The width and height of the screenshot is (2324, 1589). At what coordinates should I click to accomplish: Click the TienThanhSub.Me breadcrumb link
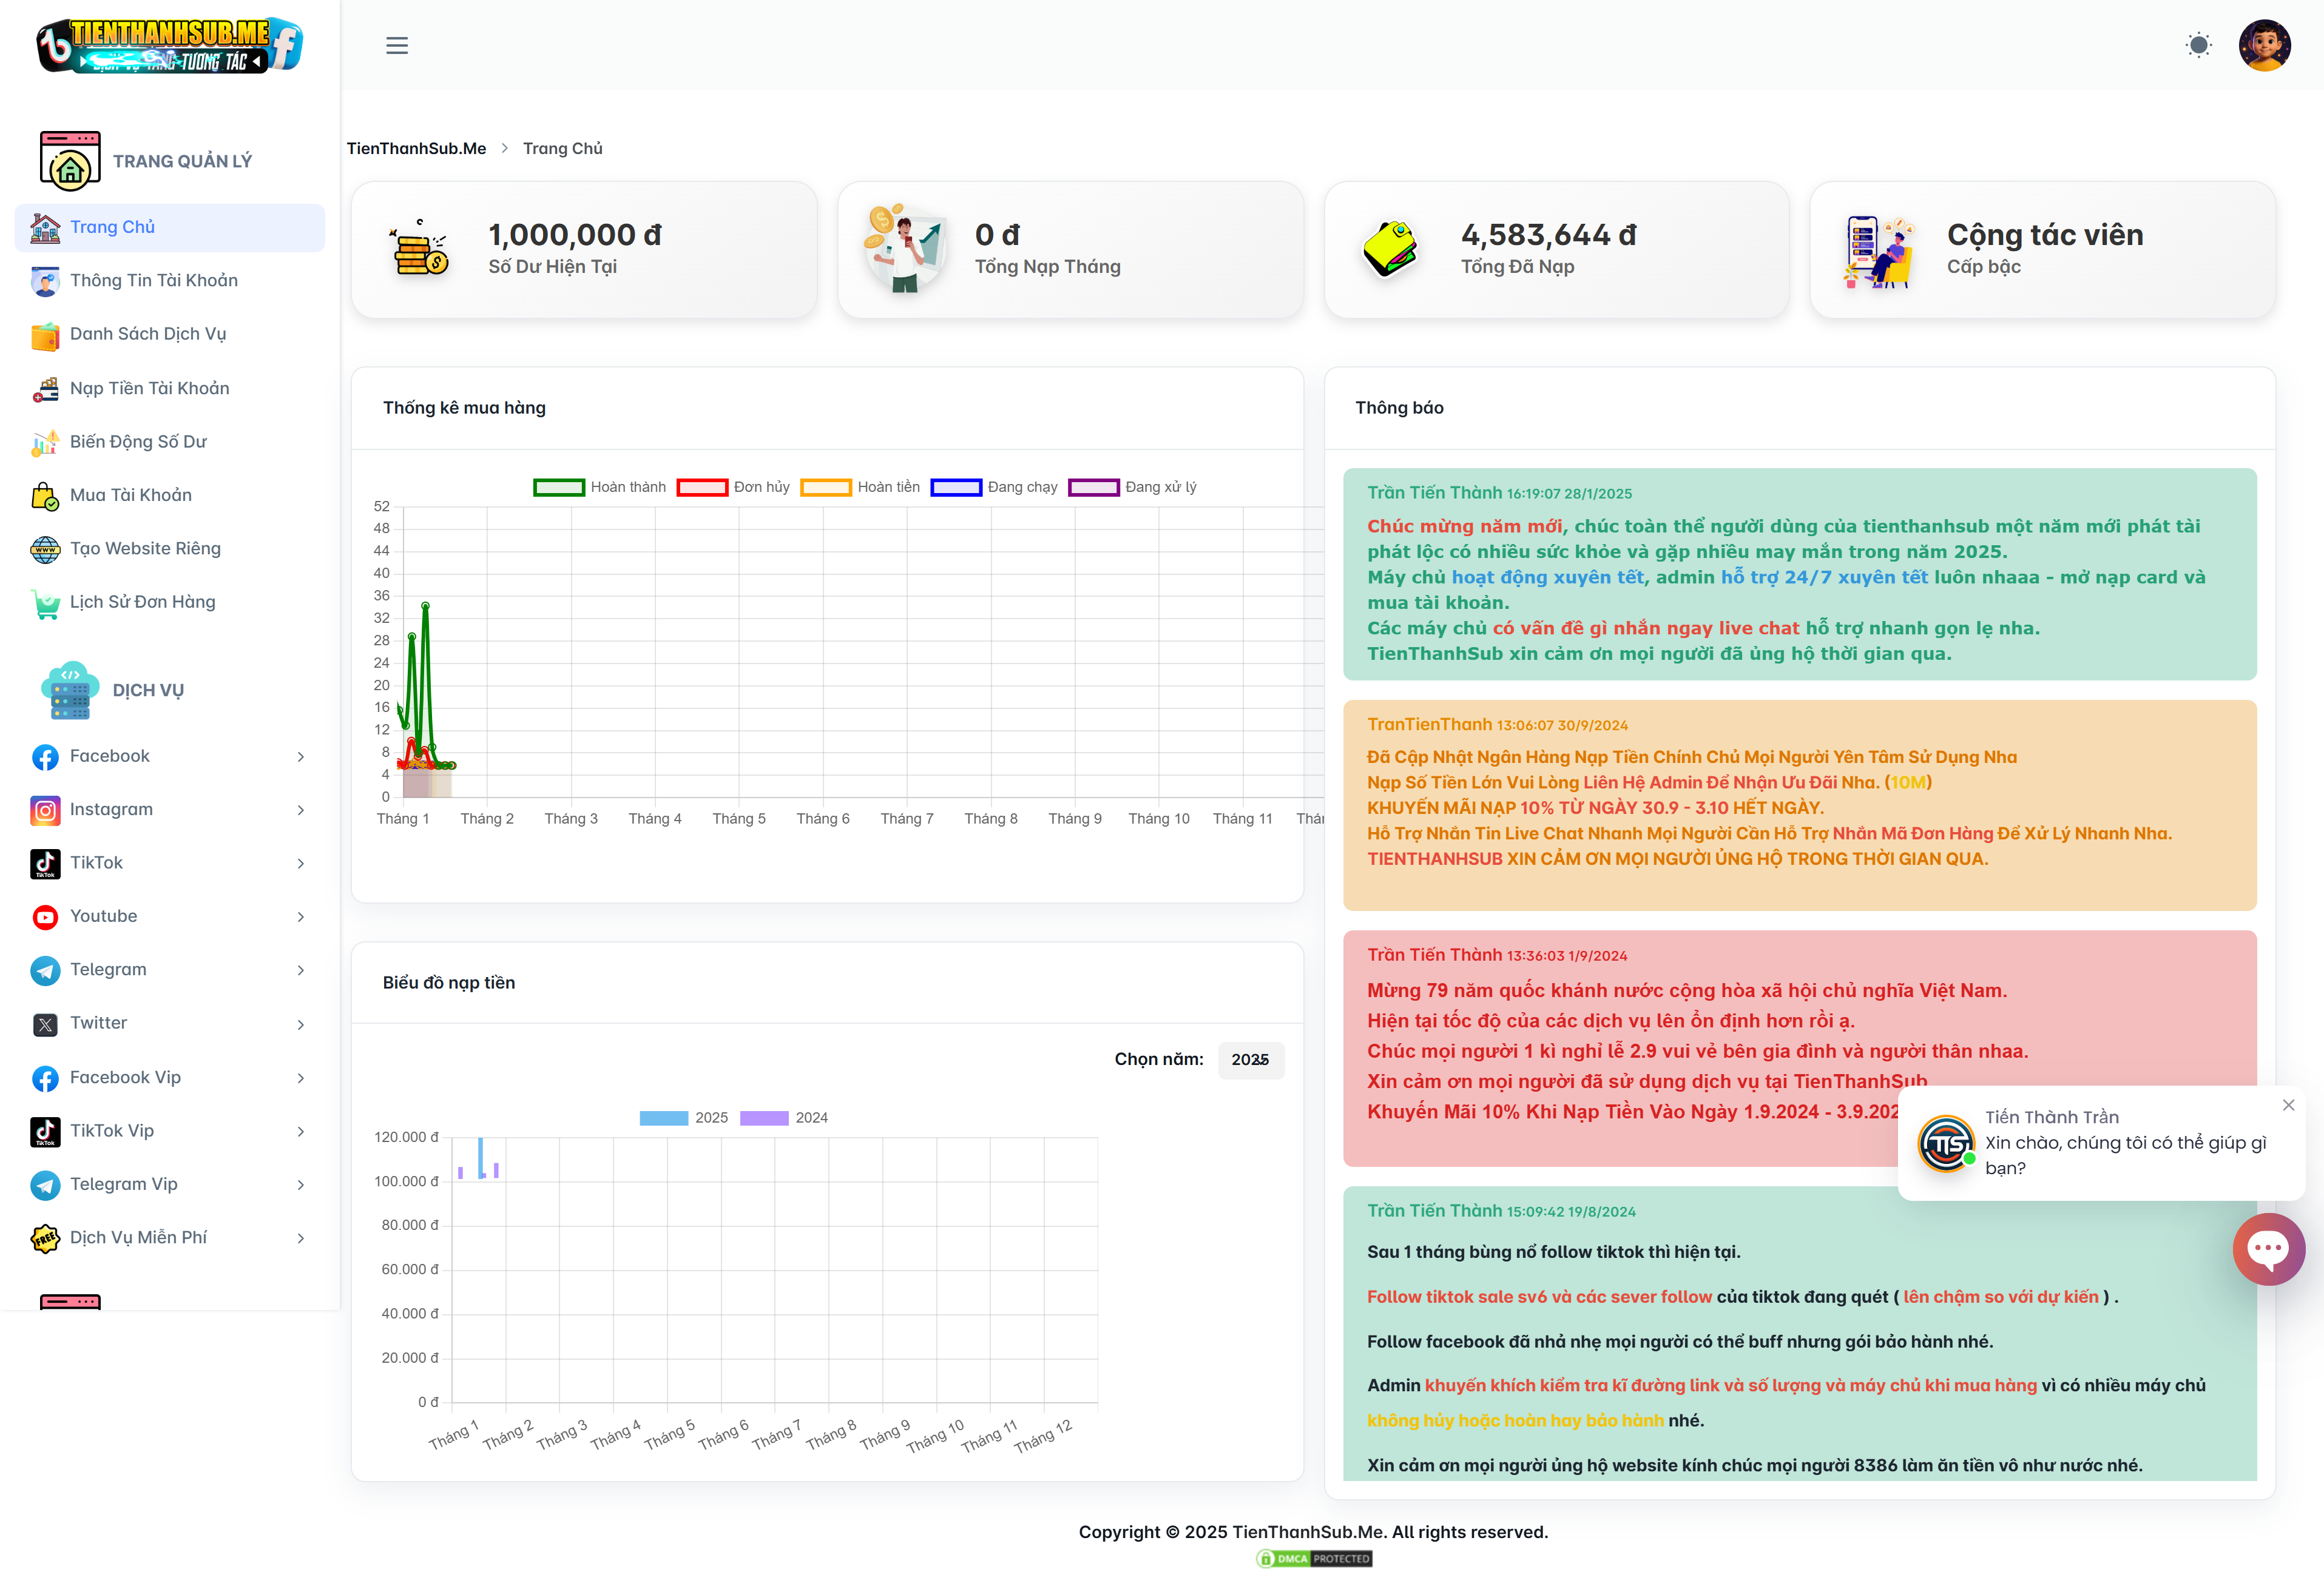pyautogui.click(x=416, y=148)
